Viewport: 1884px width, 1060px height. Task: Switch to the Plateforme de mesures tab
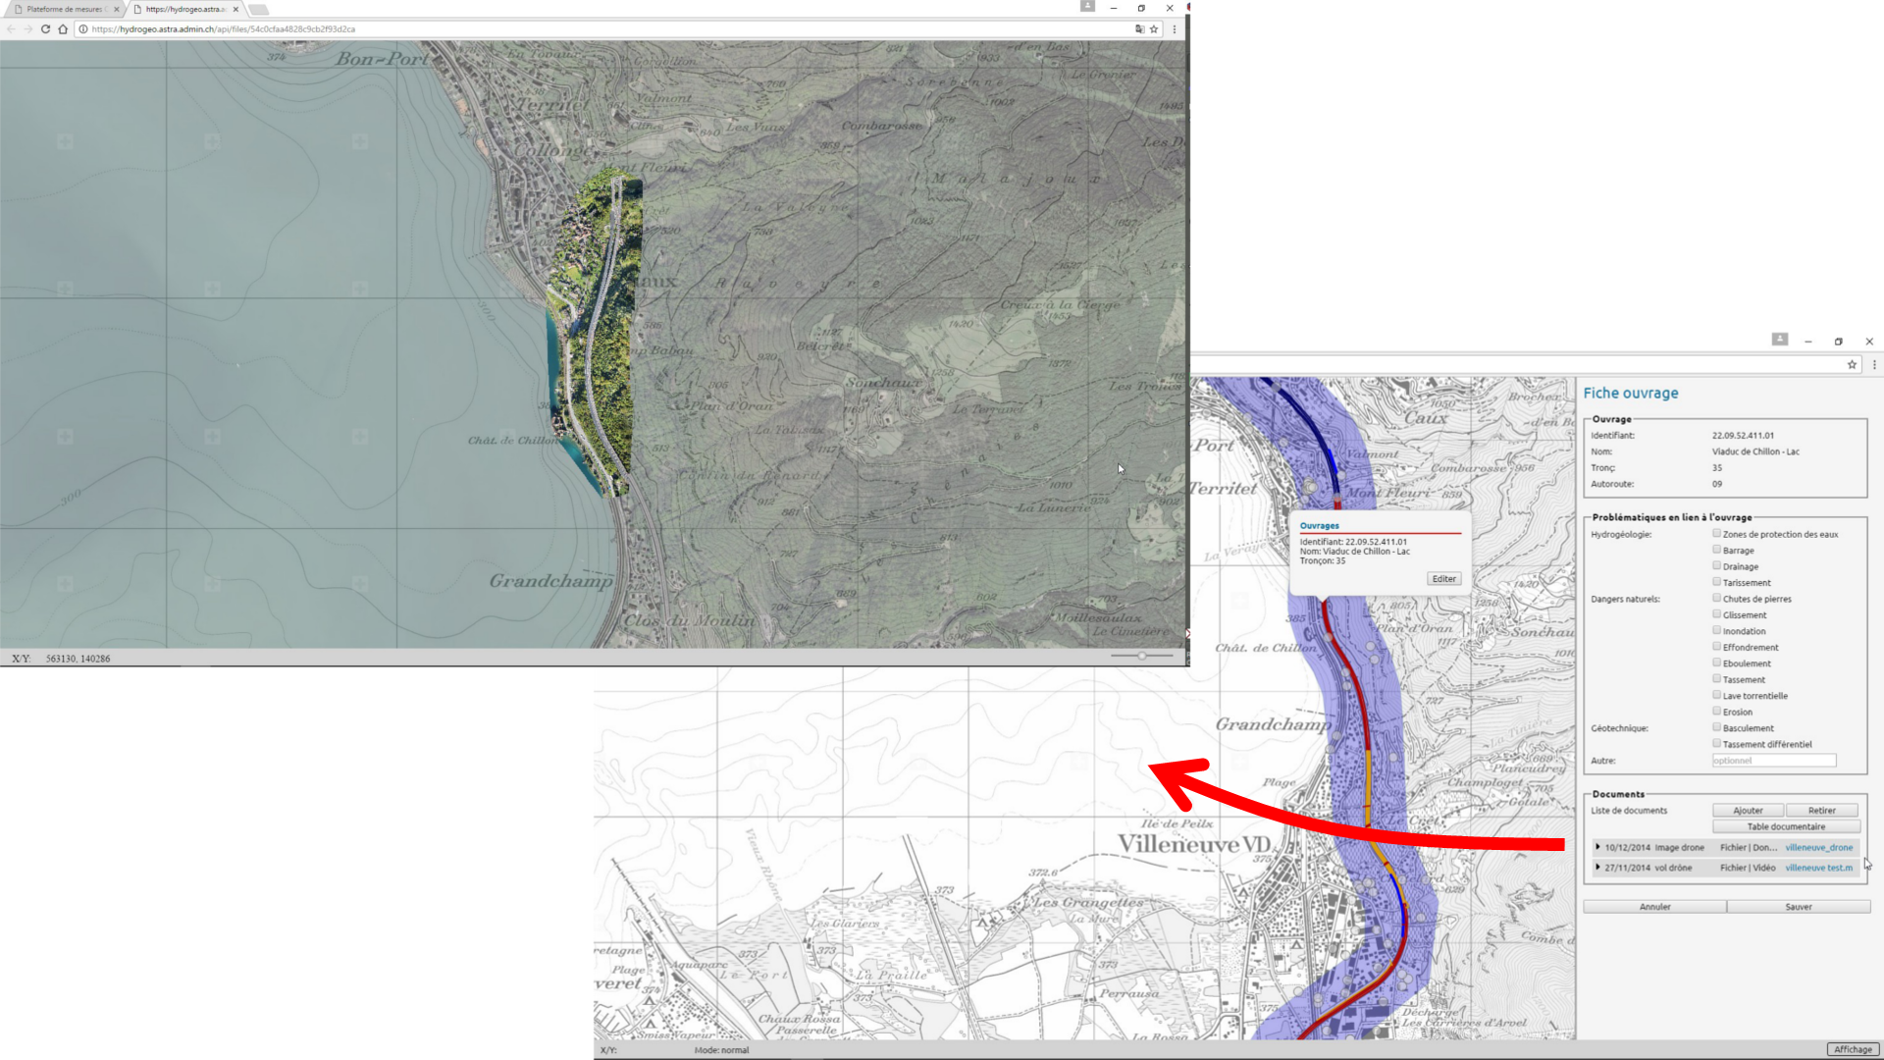(x=63, y=9)
